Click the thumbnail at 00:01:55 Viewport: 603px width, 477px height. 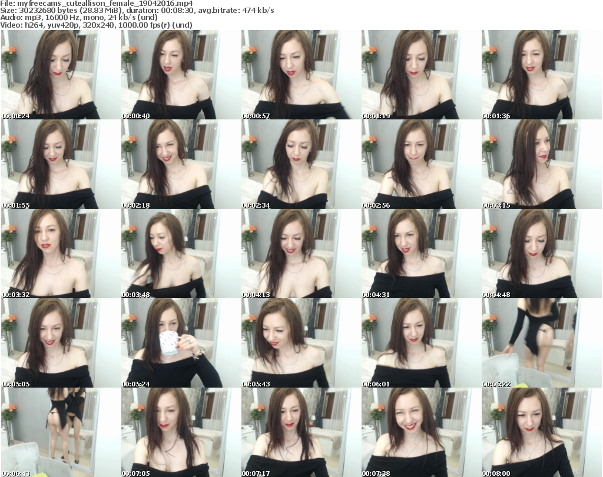click(x=61, y=164)
